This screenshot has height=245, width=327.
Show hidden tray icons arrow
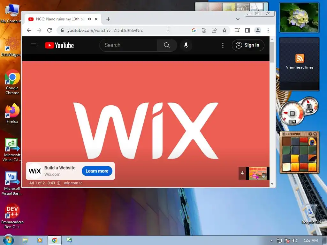tap(271, 241)
